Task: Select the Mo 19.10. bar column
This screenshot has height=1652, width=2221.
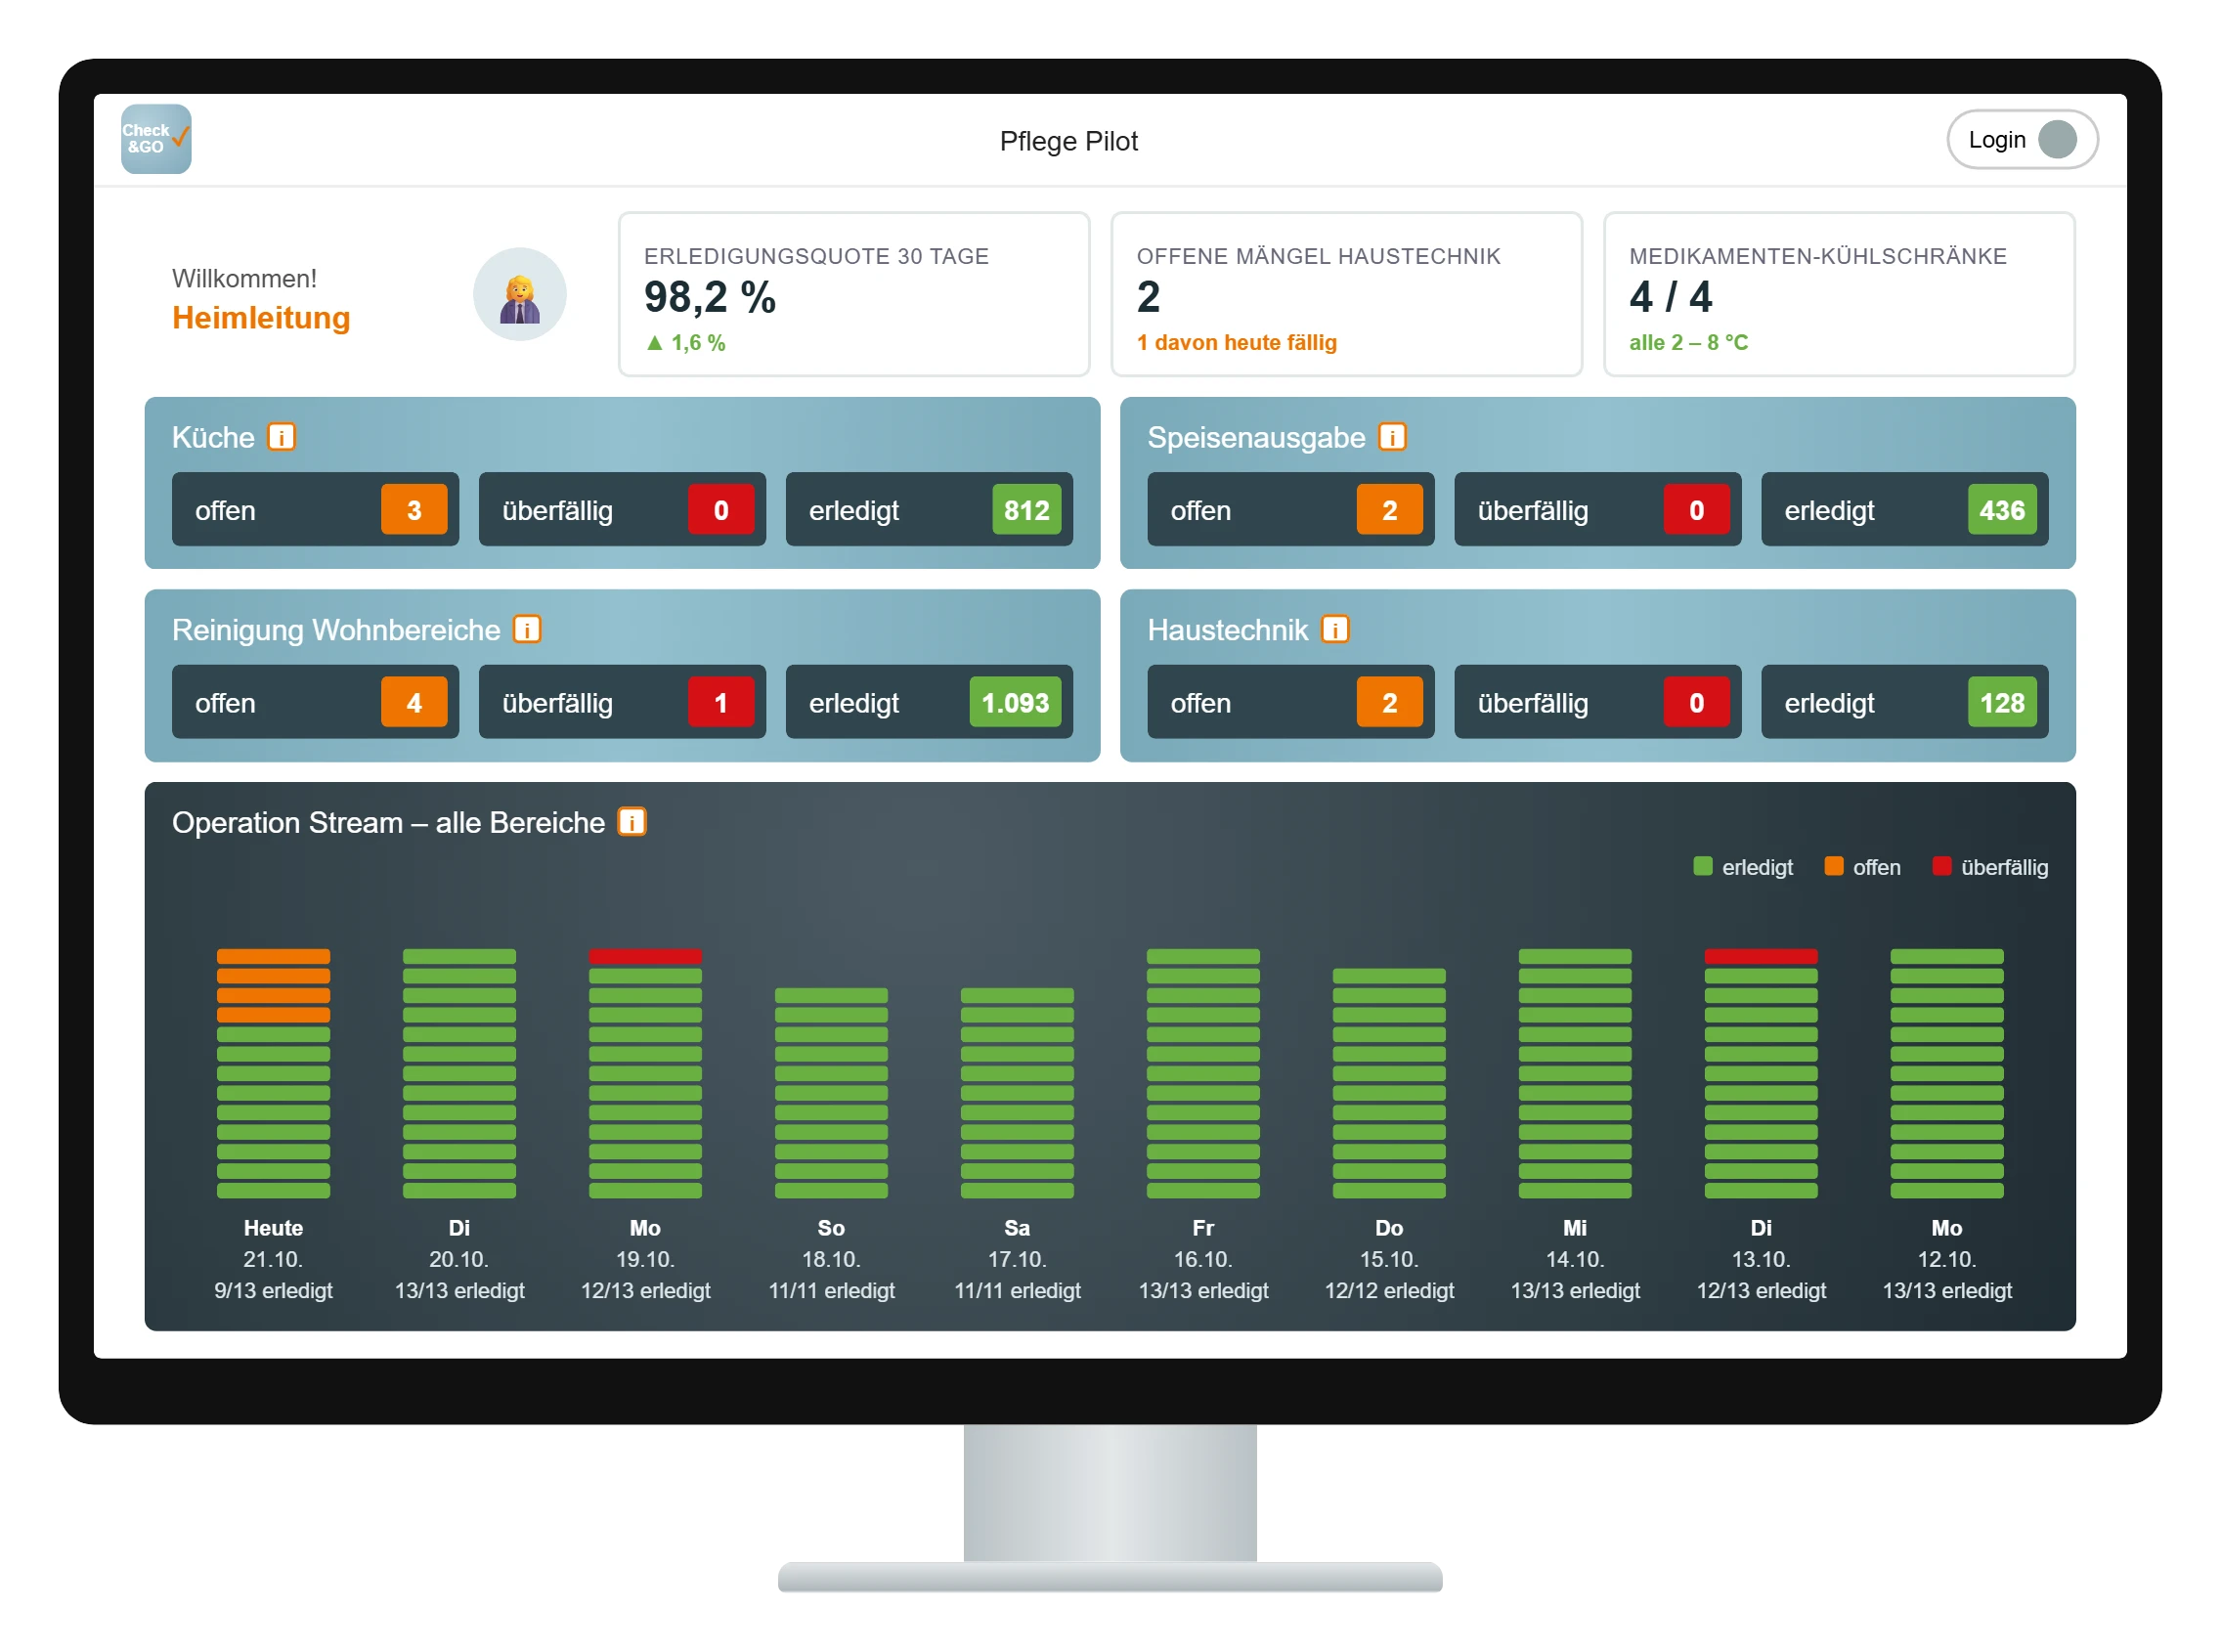Action: pos(645,1073)
